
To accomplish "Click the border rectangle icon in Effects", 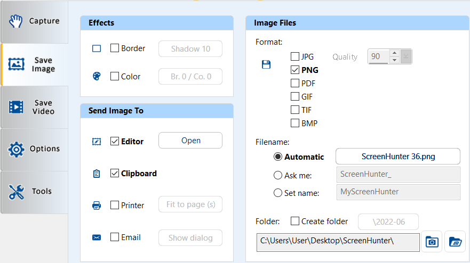I will coord(97,48).
